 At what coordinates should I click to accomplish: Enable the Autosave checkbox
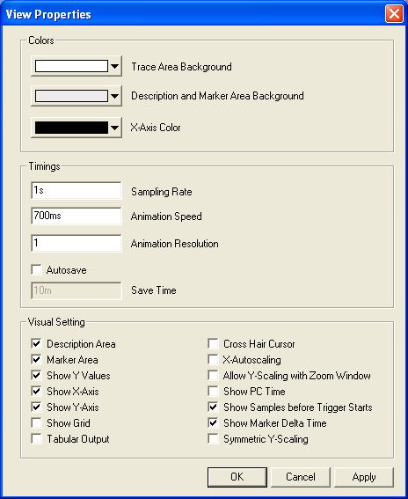36,269
